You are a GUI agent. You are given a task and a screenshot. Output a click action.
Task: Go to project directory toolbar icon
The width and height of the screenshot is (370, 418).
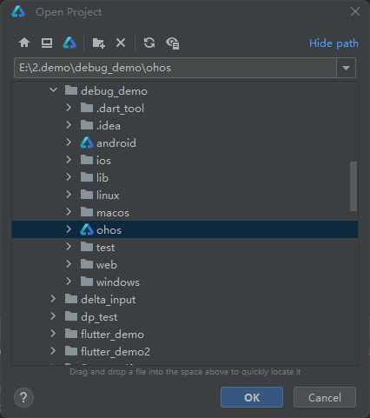69,43
